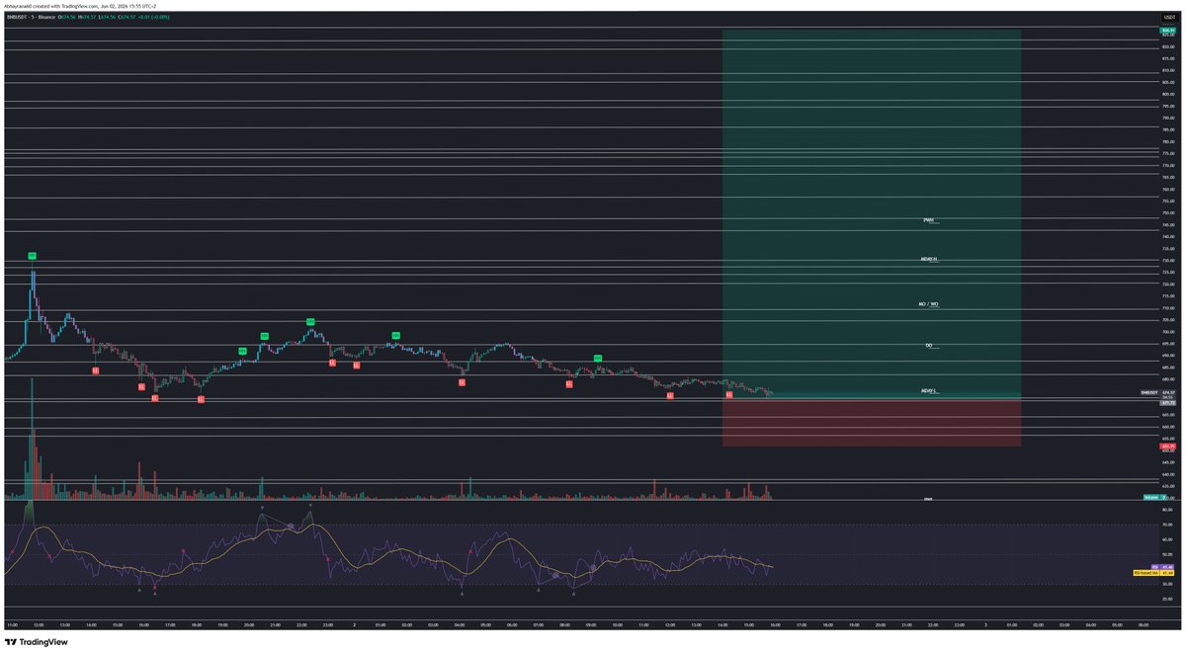This screenshot has width=1186, height=654.
Task: Select the BNBUSDT · 5 · Binance legend title
Action: coord(31,17)
